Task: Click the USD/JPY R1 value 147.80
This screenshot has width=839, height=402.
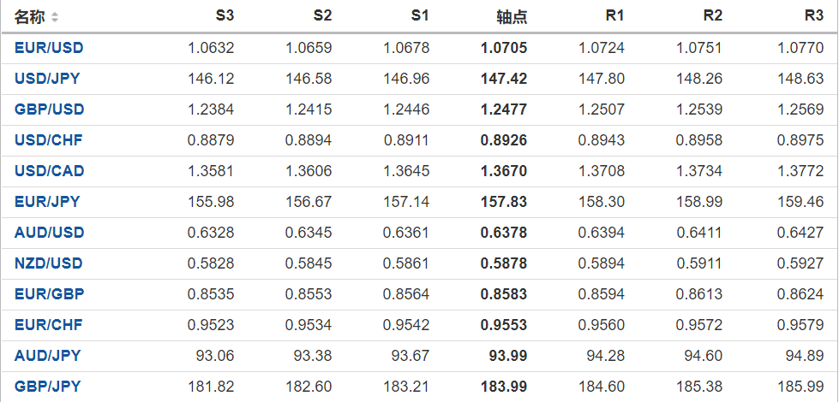Action: 603,79
